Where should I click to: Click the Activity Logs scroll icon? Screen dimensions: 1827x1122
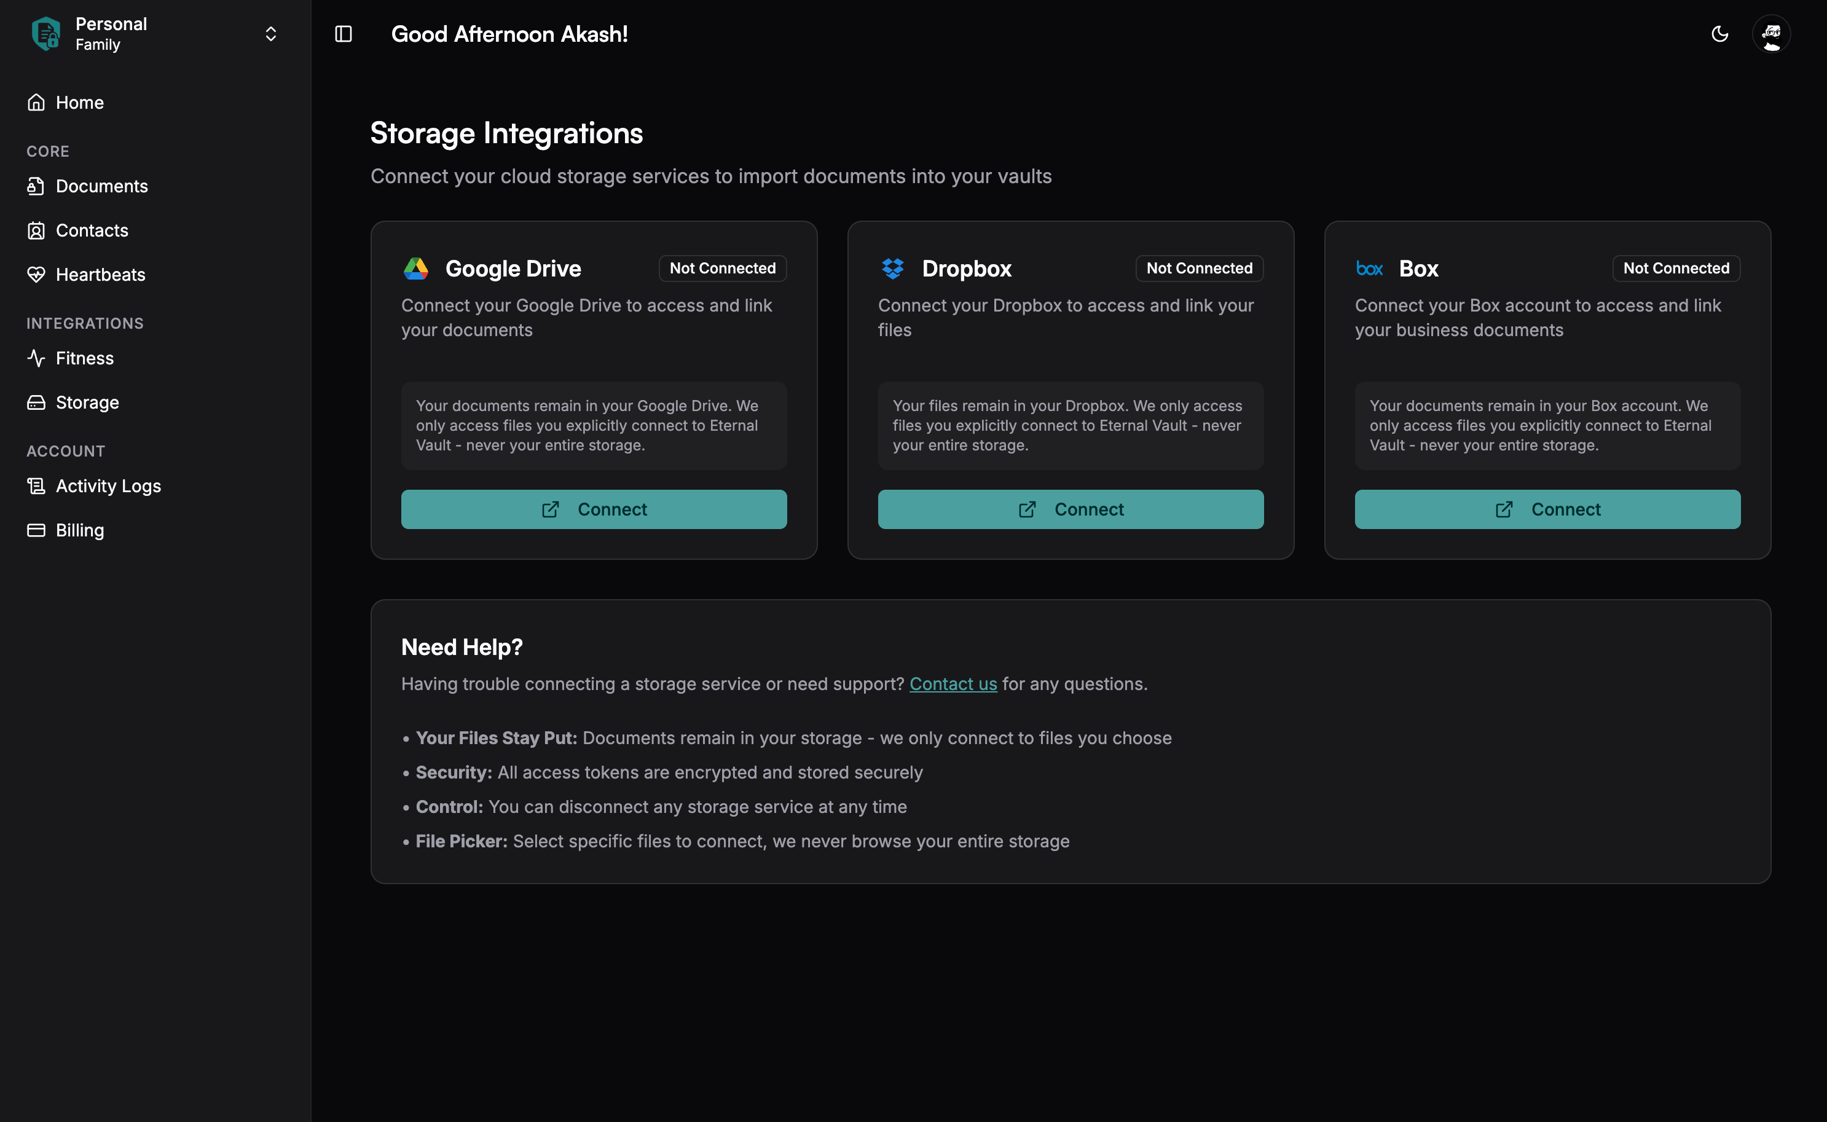[x=36, y=486]
